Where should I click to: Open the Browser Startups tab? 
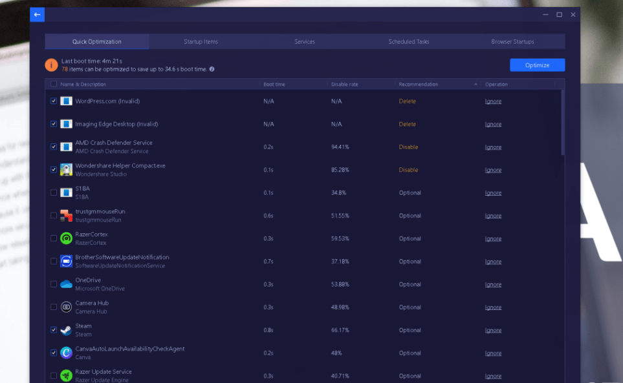coord(512,41)
